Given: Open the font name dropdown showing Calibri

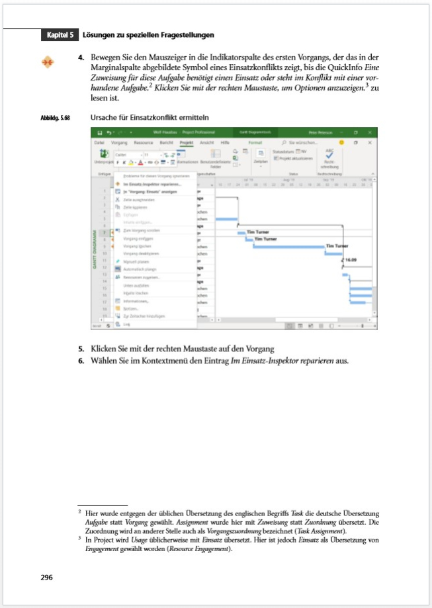Looking at the screenshot, I should point(128,154).
